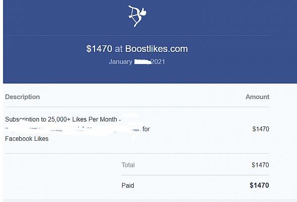Click the Paid label

pos(128,185)
